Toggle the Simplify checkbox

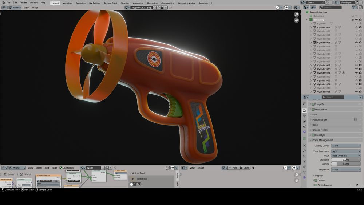[x=313, y=104]
